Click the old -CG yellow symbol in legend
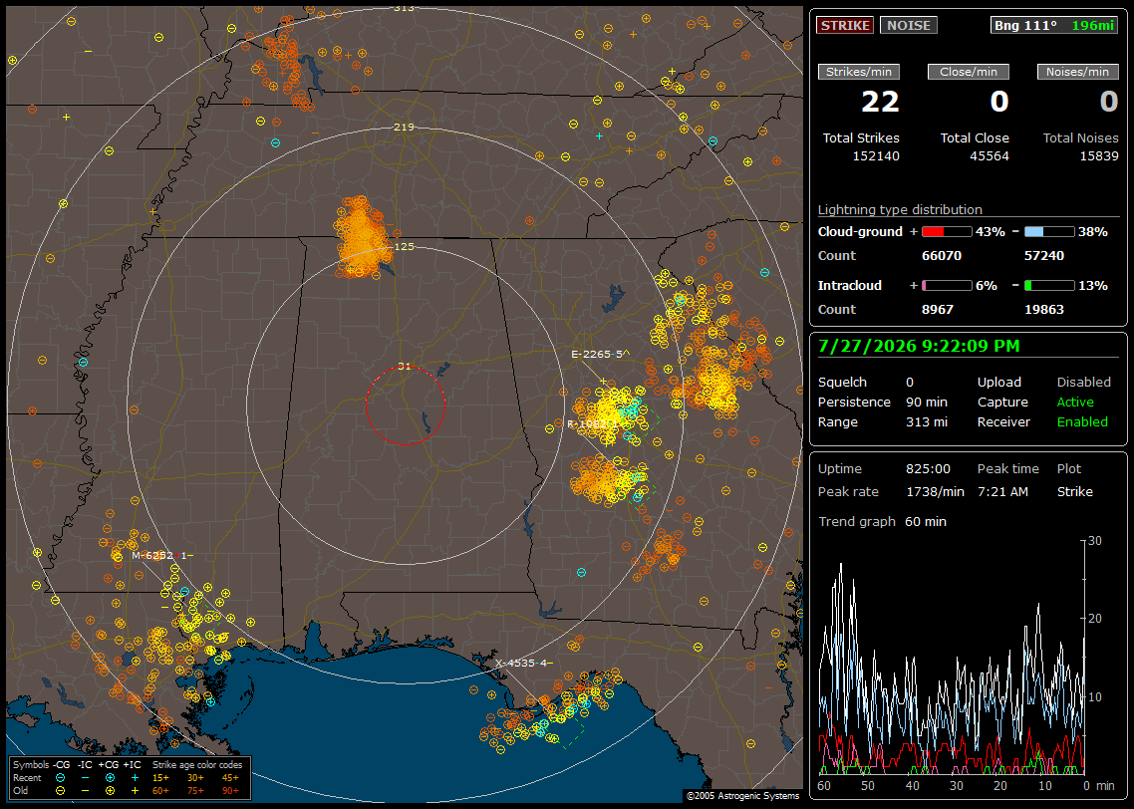 60,791
